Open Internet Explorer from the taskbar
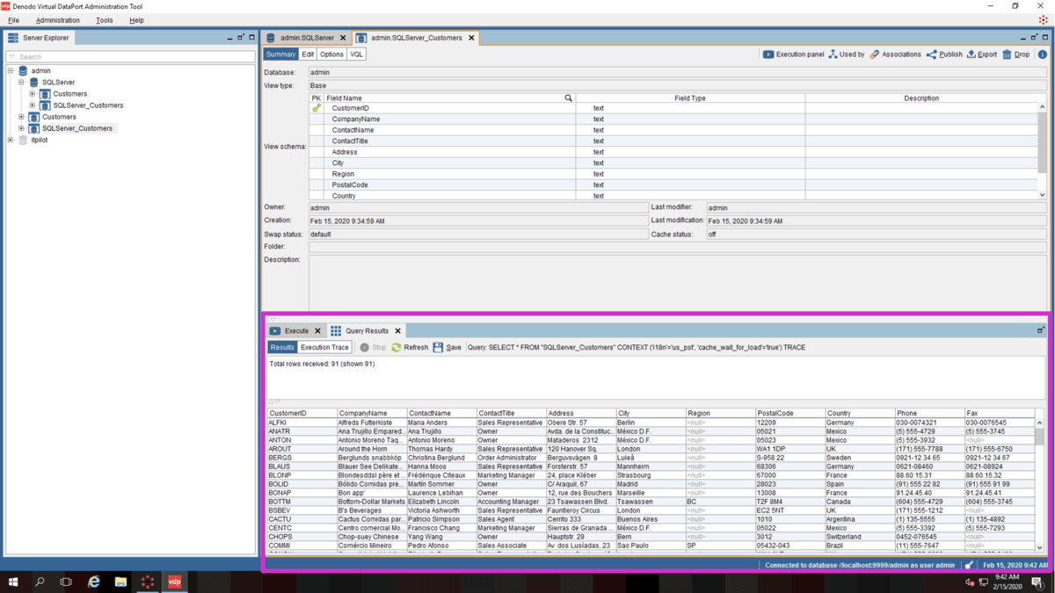This screenshot has height=593, width=1055. 94,582
